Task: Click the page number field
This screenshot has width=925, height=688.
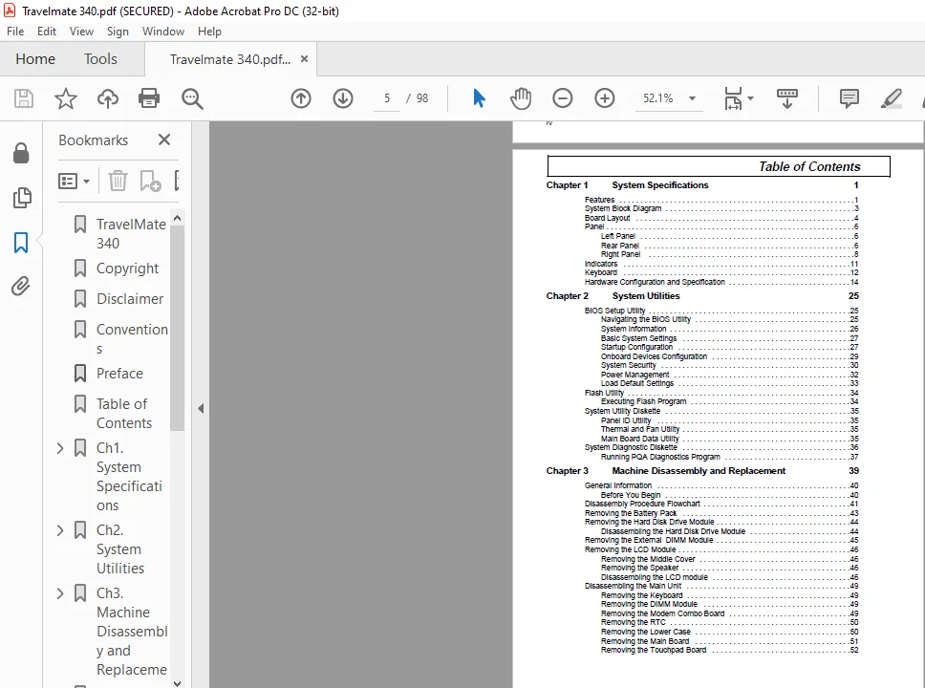Action: 387,98
